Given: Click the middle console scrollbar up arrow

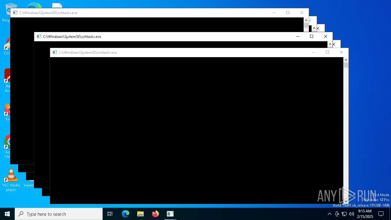Looking at the screenshot, I should click(x=330, y=44).
